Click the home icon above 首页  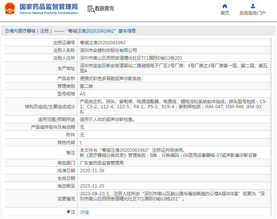click(x=225, y=6)
